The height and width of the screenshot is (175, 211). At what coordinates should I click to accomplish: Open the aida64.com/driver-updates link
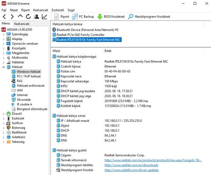pos(131,170)
